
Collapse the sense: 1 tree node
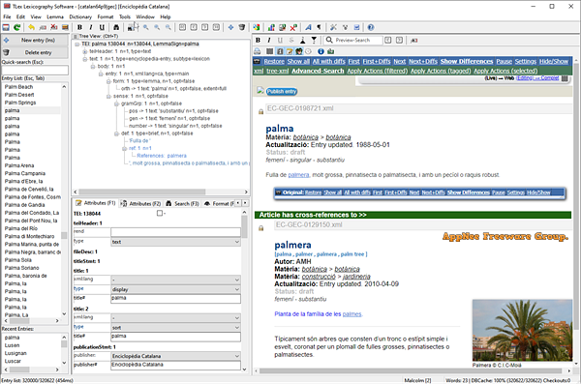(108, 97)
